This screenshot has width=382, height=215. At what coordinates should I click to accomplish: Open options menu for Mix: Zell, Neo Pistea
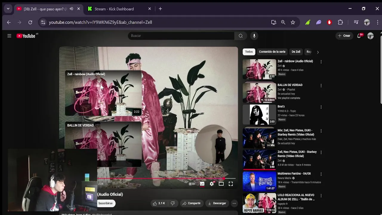(321, 131)
